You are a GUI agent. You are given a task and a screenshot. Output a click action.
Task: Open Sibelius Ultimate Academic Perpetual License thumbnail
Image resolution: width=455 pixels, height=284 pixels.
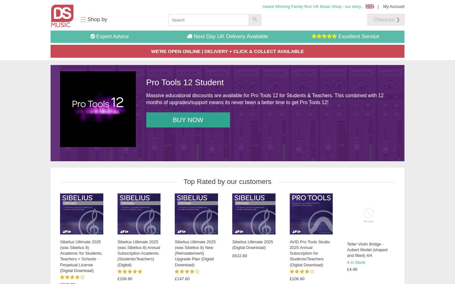pos(82,214)
